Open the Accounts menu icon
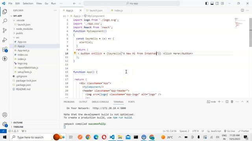The width and height of the screenshot is (252, 141). (x=5, y=115)
